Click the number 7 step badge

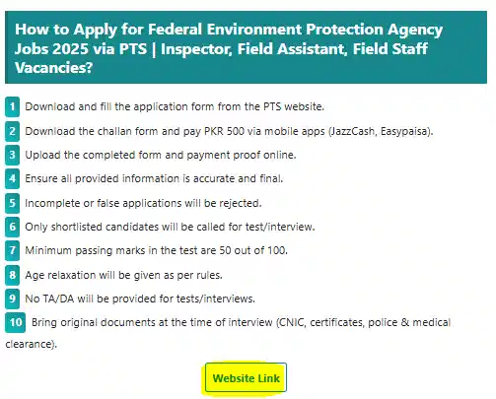click(12, 251)
